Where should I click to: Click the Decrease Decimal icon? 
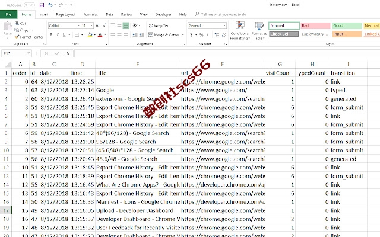tap(223, 35)
